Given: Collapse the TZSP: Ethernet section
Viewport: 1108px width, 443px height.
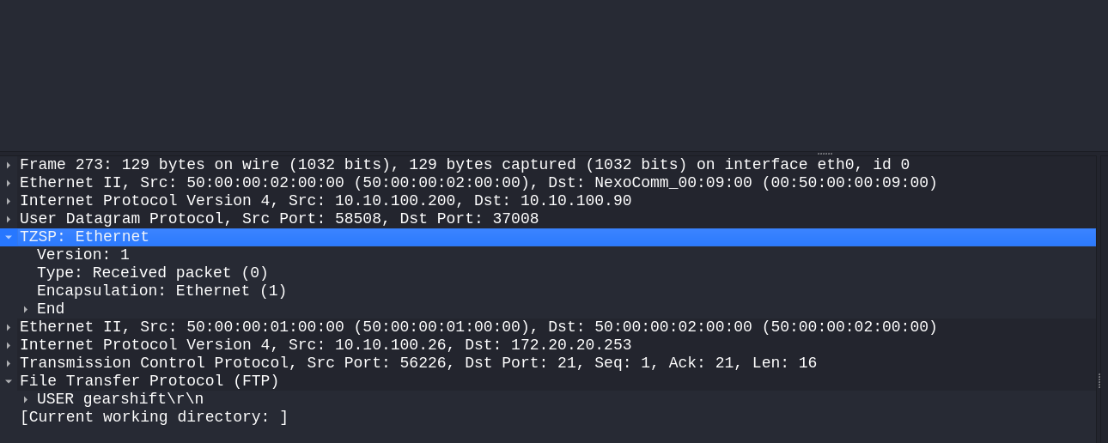Looking at the screenshot, I should coord(9,237).
